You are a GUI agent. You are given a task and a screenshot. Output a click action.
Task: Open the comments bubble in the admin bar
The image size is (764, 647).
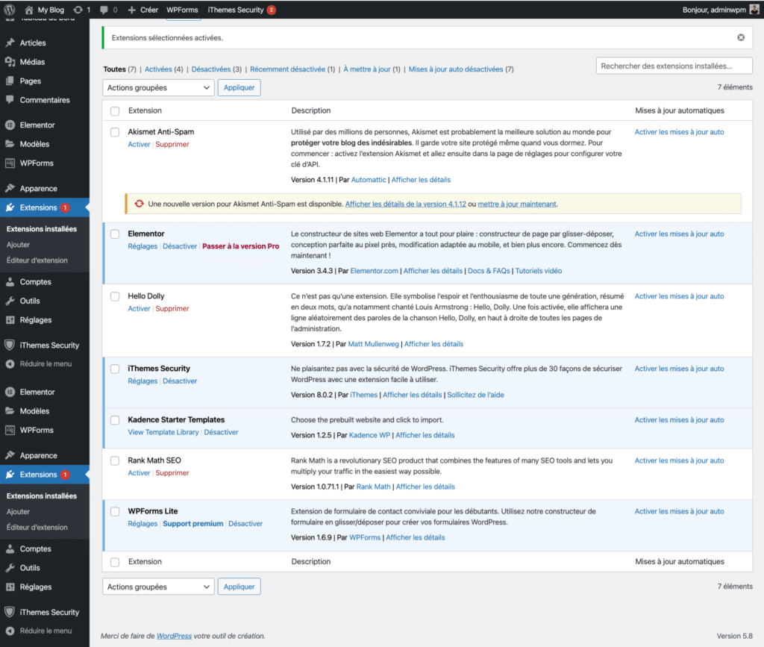pyautogui.click(x=104, y=10)
